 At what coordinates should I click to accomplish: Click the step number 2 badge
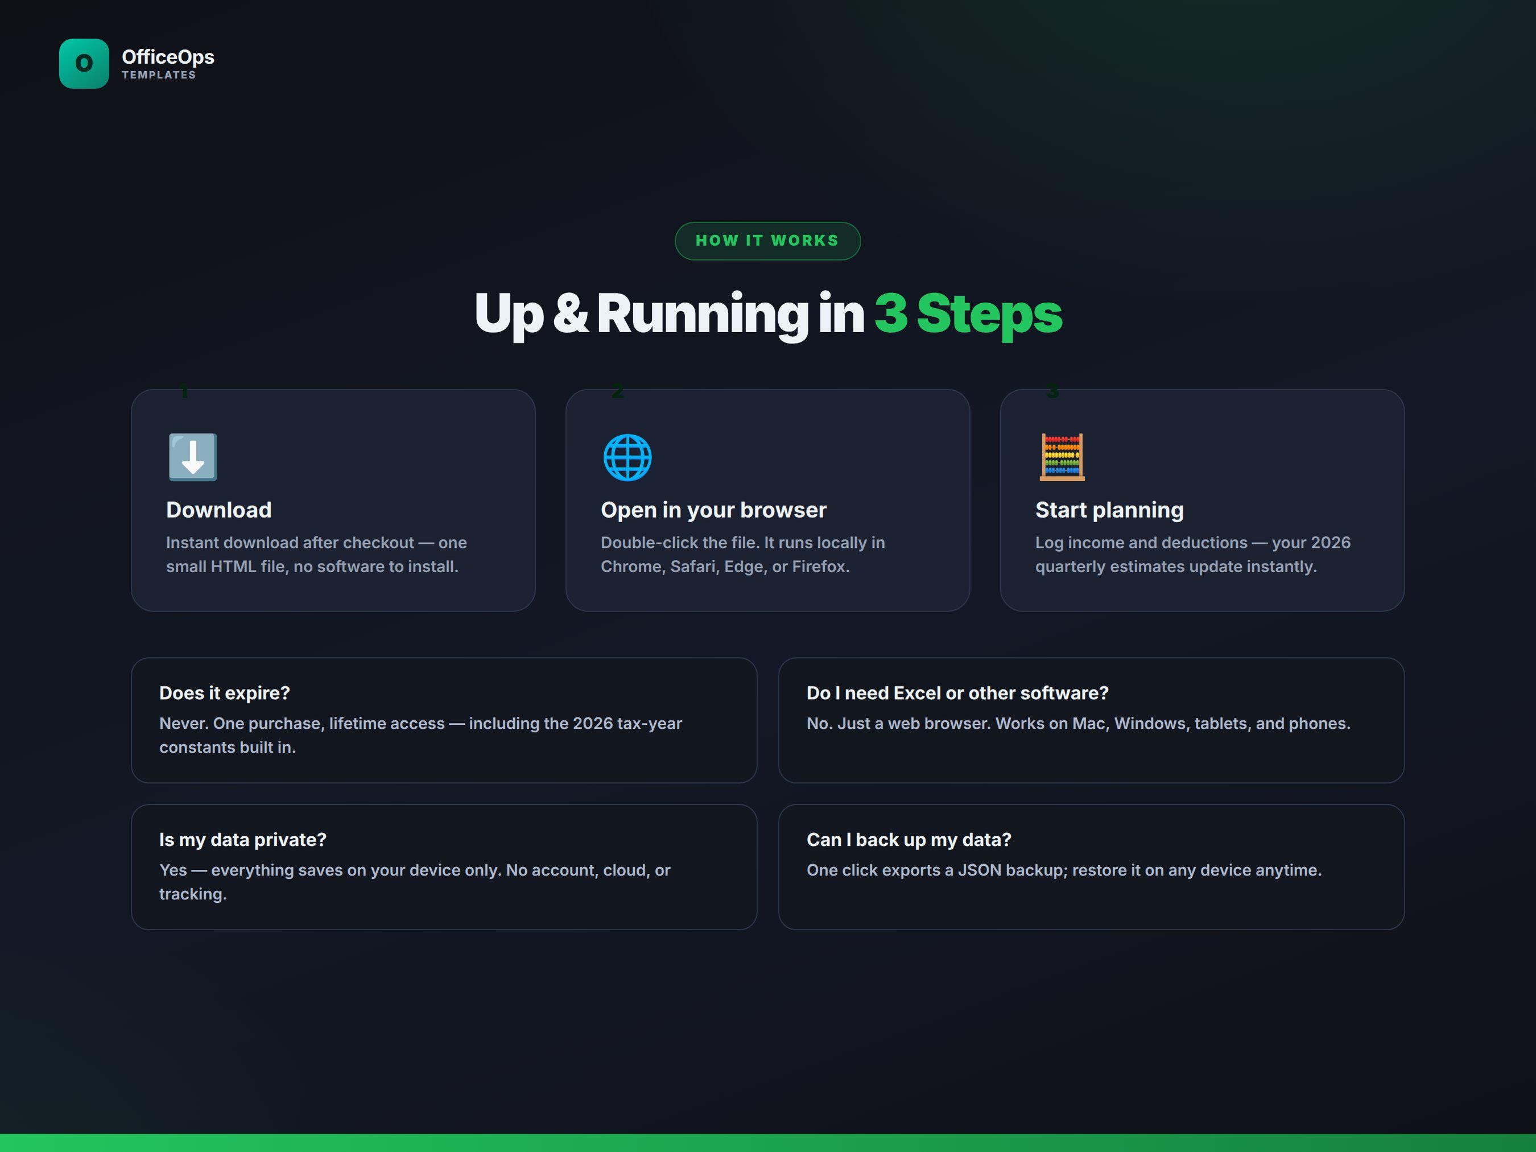tap(618, 391)
